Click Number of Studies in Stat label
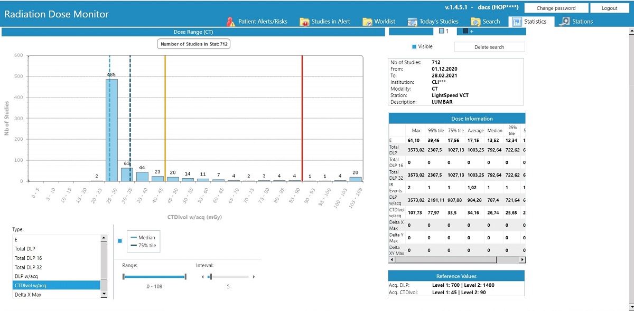This screenshot has width=634, height=311. pos(194,44)
